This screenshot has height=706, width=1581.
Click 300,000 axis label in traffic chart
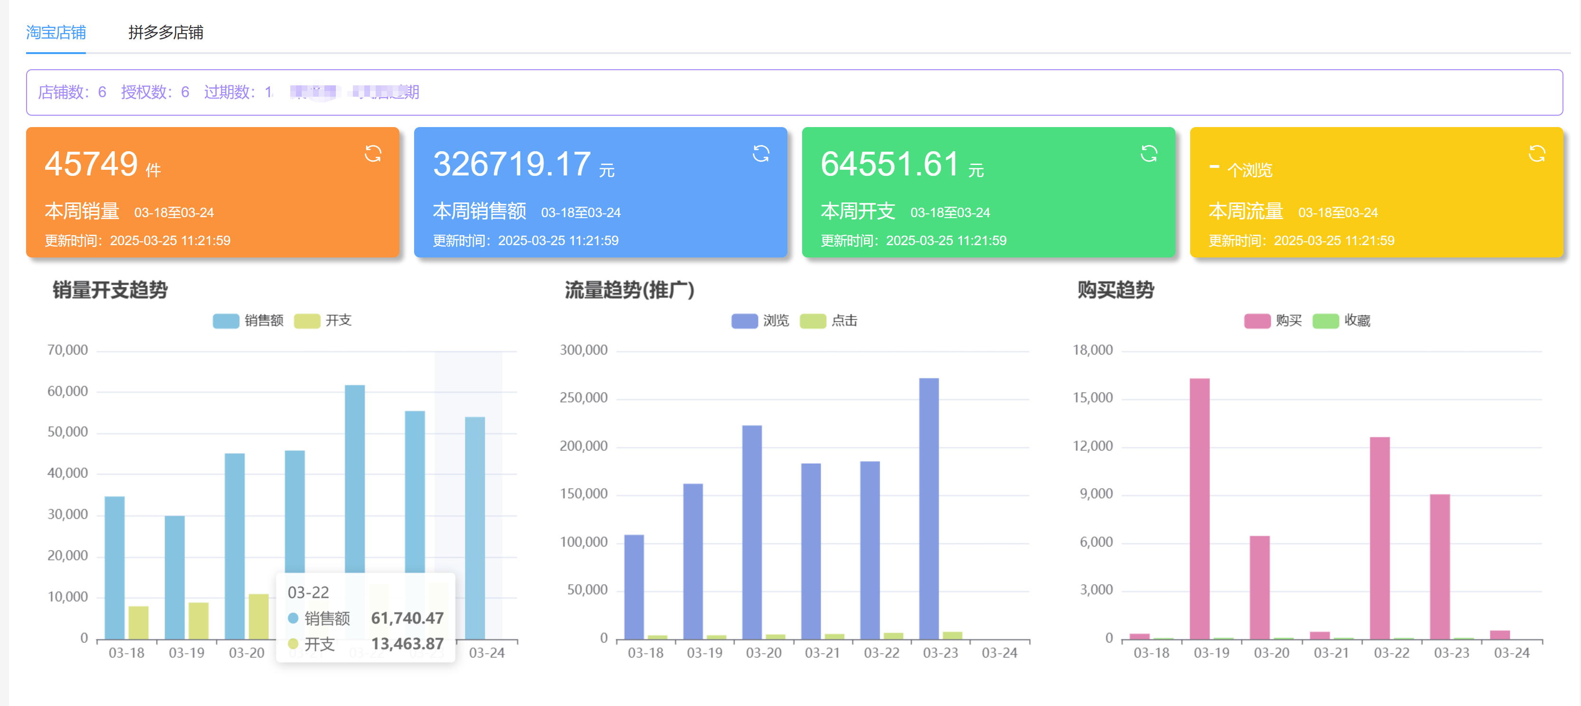click(x=583, y=350)
